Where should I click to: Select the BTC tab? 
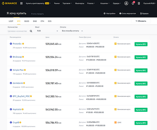point(19,21)
